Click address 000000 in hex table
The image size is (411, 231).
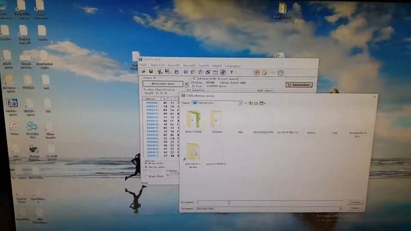coord(152,103)
